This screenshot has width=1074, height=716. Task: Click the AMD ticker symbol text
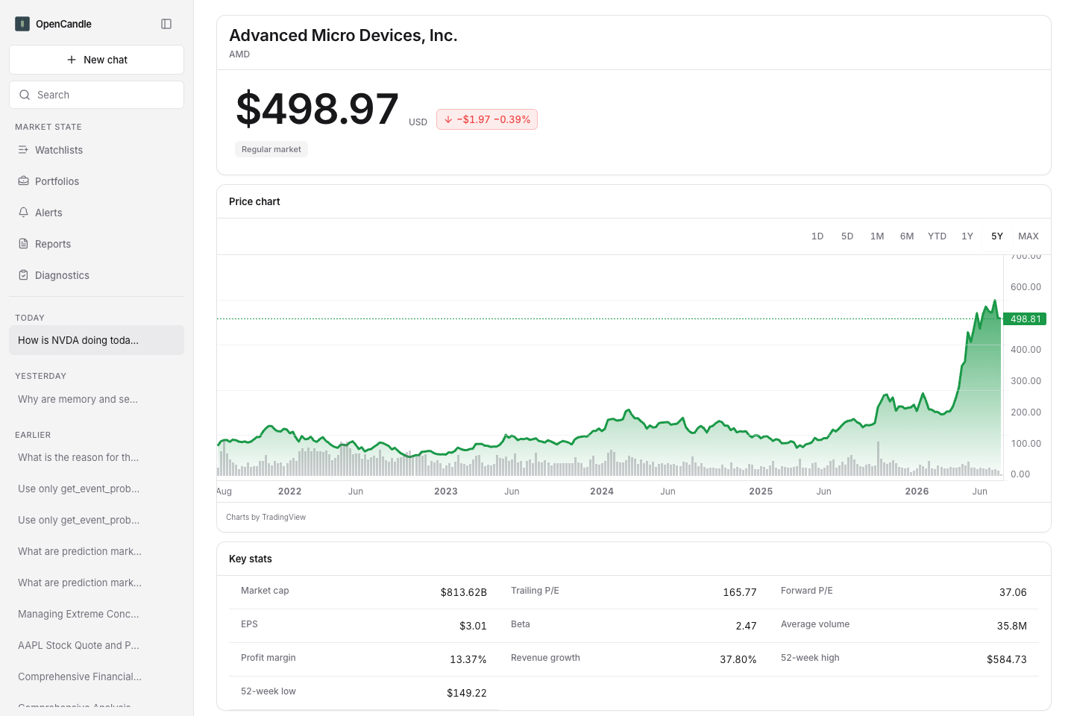(239, 54)
